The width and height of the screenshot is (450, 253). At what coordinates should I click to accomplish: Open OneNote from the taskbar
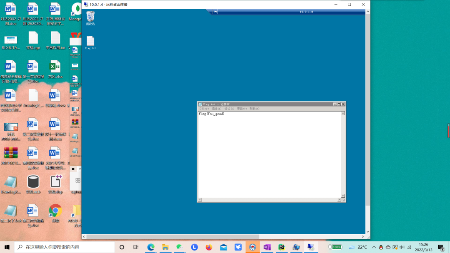[x=267, y=247]
